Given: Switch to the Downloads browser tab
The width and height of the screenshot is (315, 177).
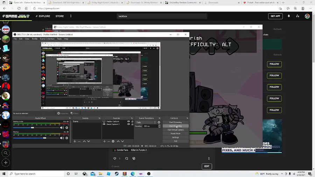Looking at the screenshot, I should tap(222, 2).
